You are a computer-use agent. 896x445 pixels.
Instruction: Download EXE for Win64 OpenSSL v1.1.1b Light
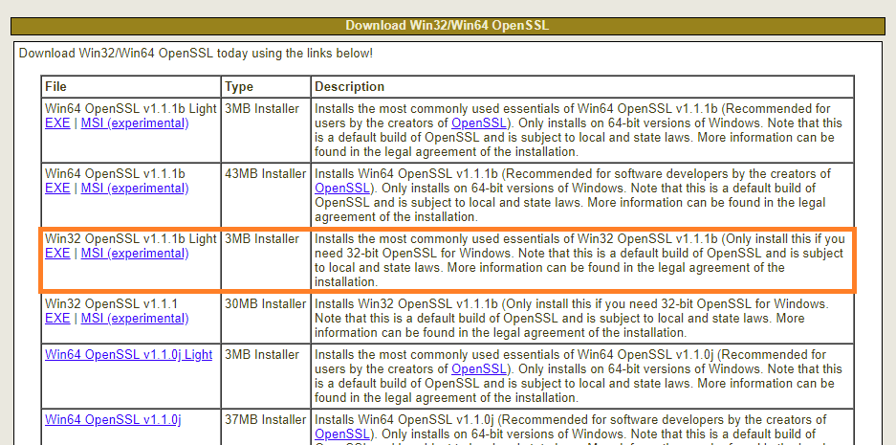point(57,123)
